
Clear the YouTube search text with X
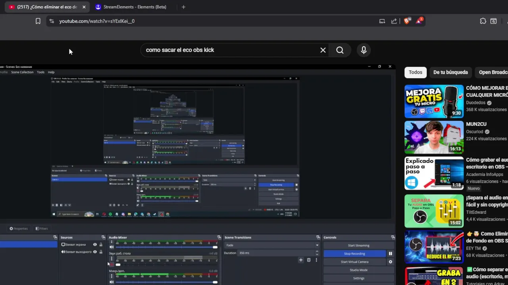(323, 50)
